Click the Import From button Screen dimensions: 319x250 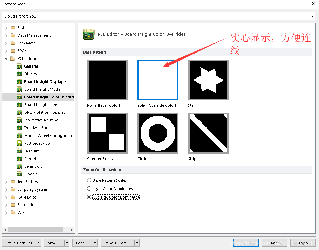pos(117,243)
